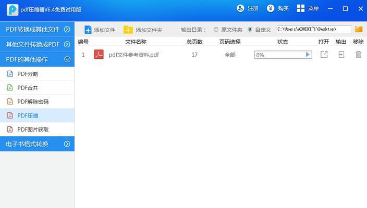Click the PDF合并 document icon
Viewport: 367px width, 208px height.
10,87
